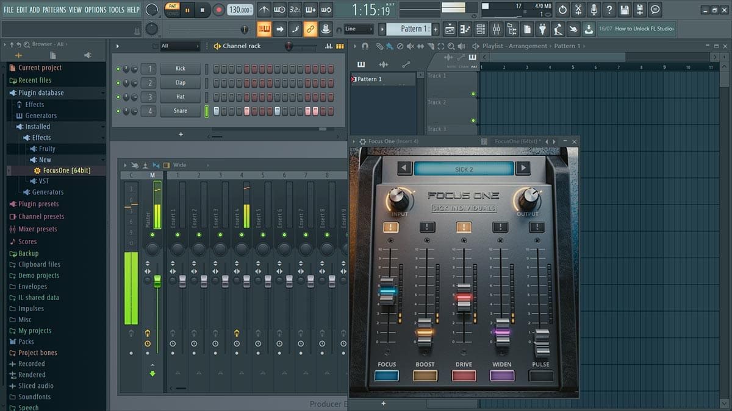Open the EDIT menu
The height and width of the screenshot is (411, 732).
(22, 10)
